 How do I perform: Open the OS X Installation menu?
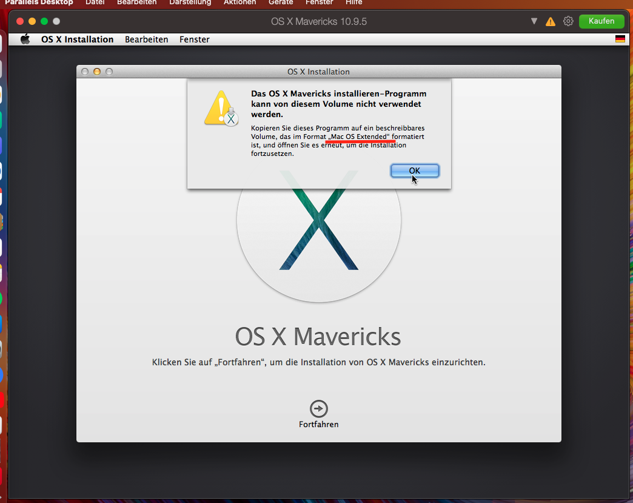click(x=77, y=39)
